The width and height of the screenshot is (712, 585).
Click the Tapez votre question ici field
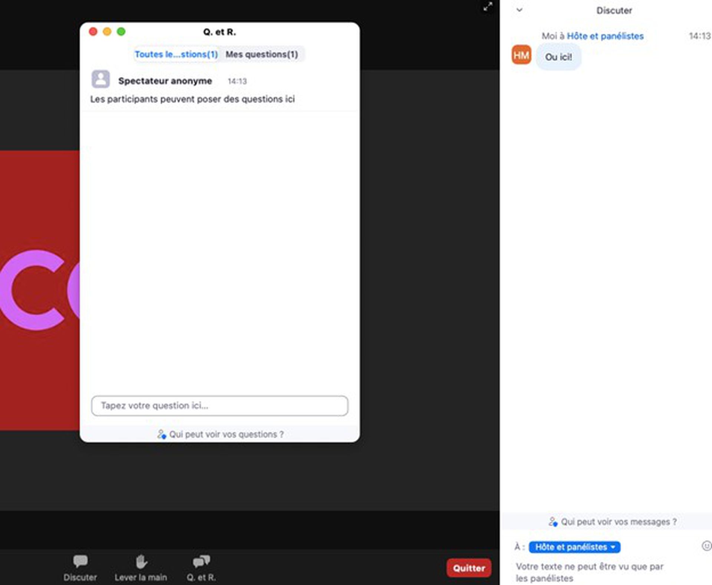tap(220, 406)
